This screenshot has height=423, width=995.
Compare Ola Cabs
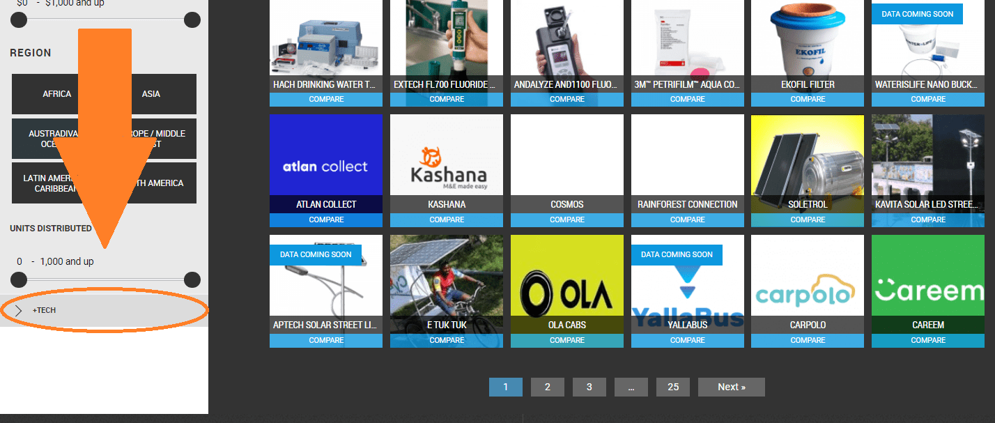[x=567, y=340]
